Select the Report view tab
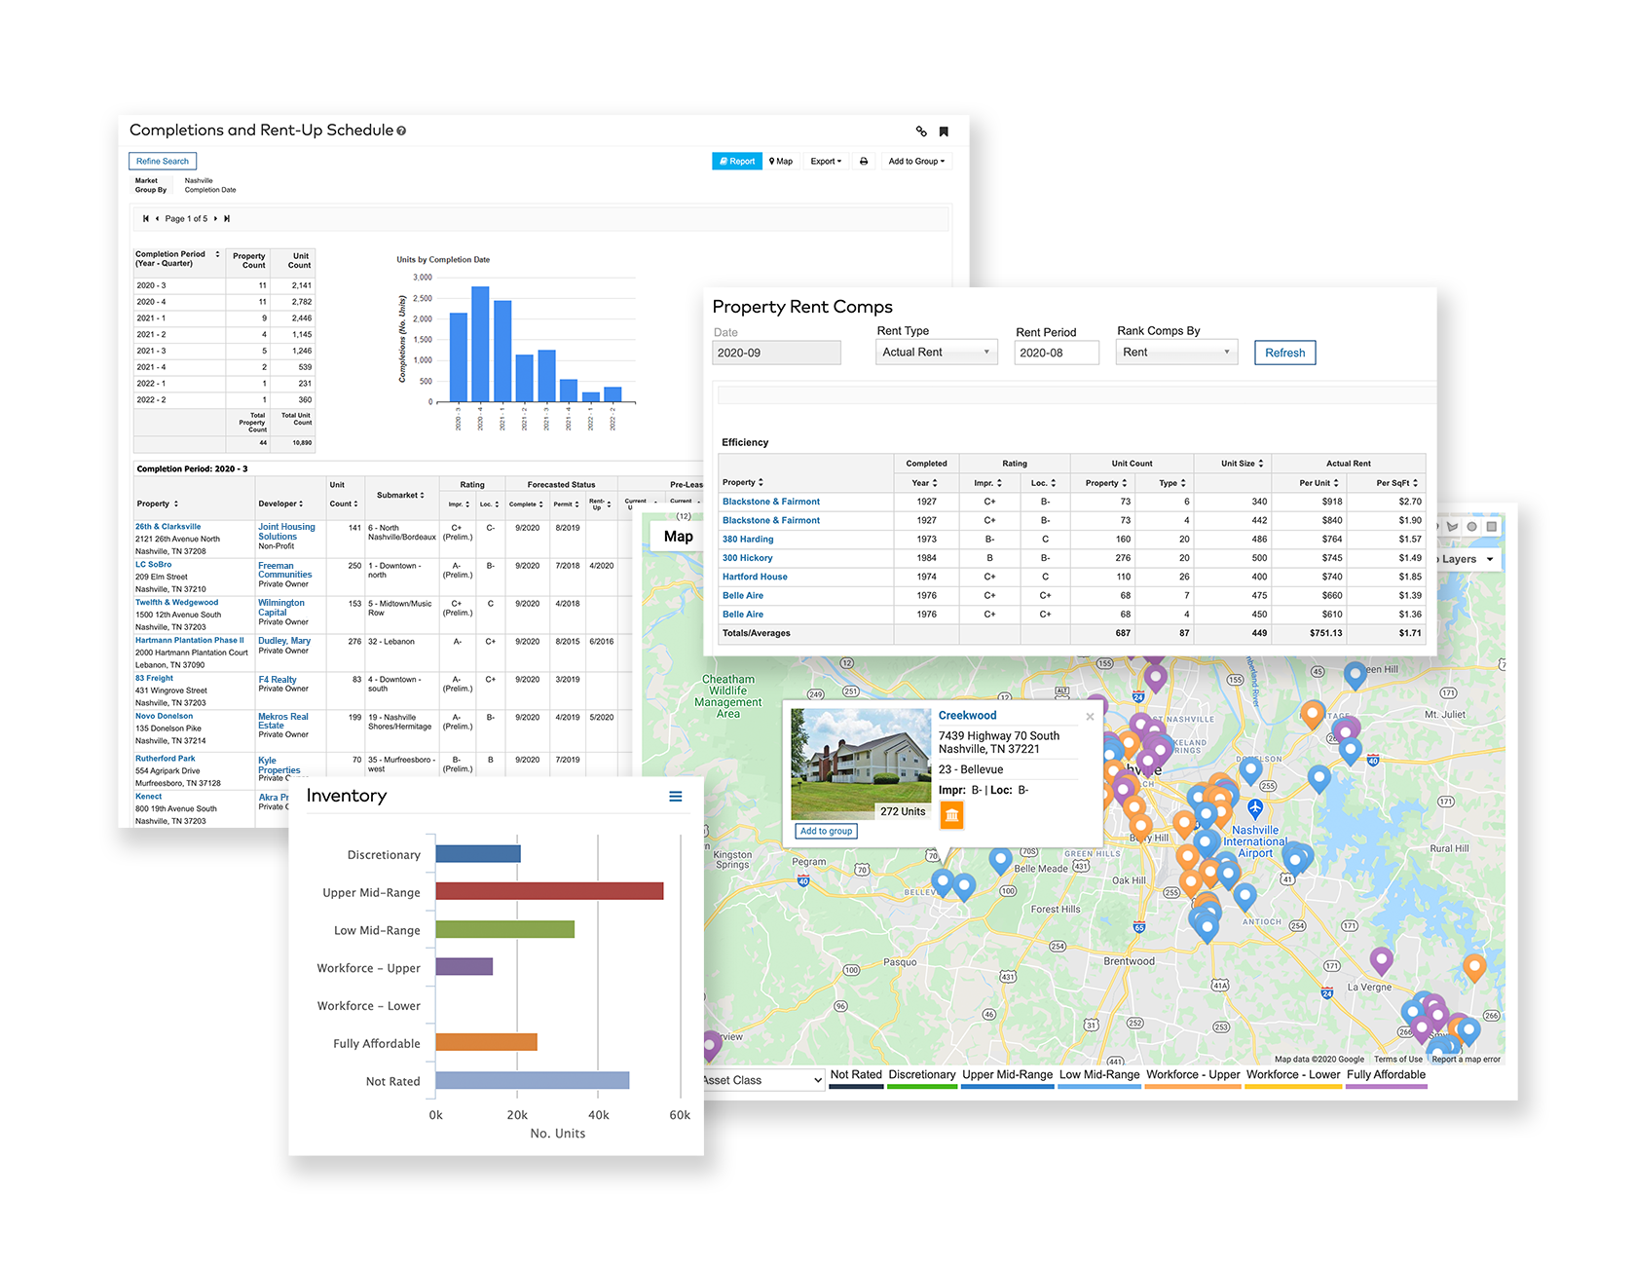Screen dimensions: 1634x1269 pos(737,162)
